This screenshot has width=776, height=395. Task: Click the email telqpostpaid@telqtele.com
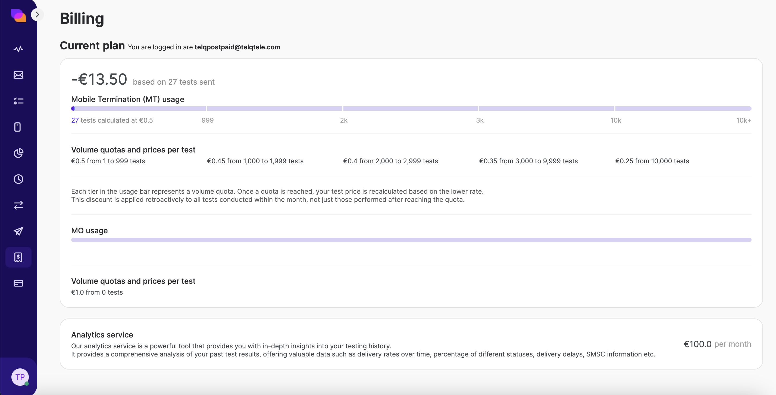click(237, 47)
